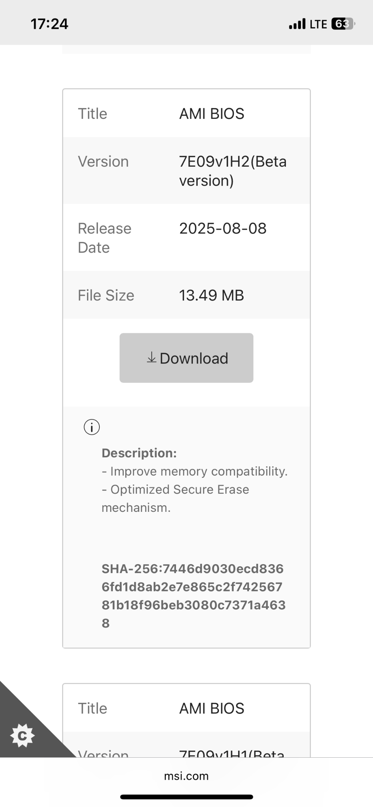
Task: Tap the 13.49 MB file size value
Action: click(212, 295)
